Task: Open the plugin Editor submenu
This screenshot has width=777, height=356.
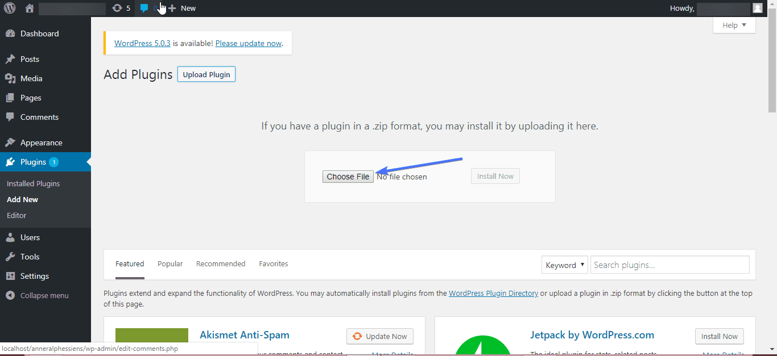Action: 16,215
